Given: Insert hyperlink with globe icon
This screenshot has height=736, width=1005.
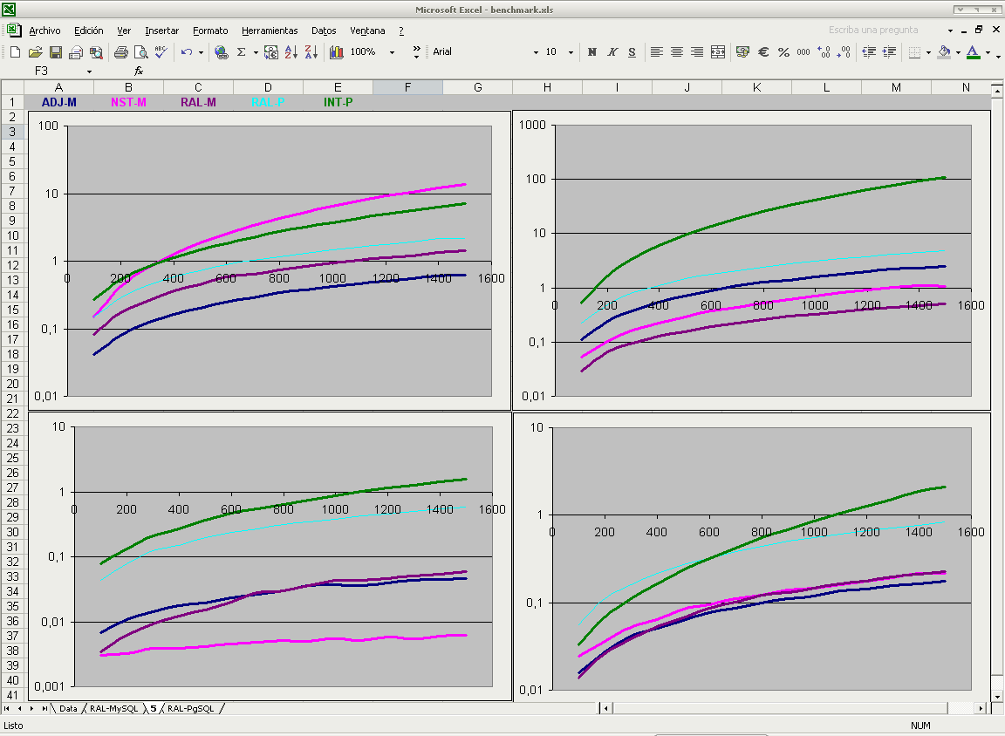Looking at the screenshot, I should (x=221, y=51).
